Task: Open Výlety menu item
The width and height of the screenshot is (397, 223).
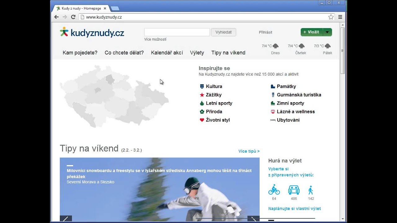Action: pos(197,53)
